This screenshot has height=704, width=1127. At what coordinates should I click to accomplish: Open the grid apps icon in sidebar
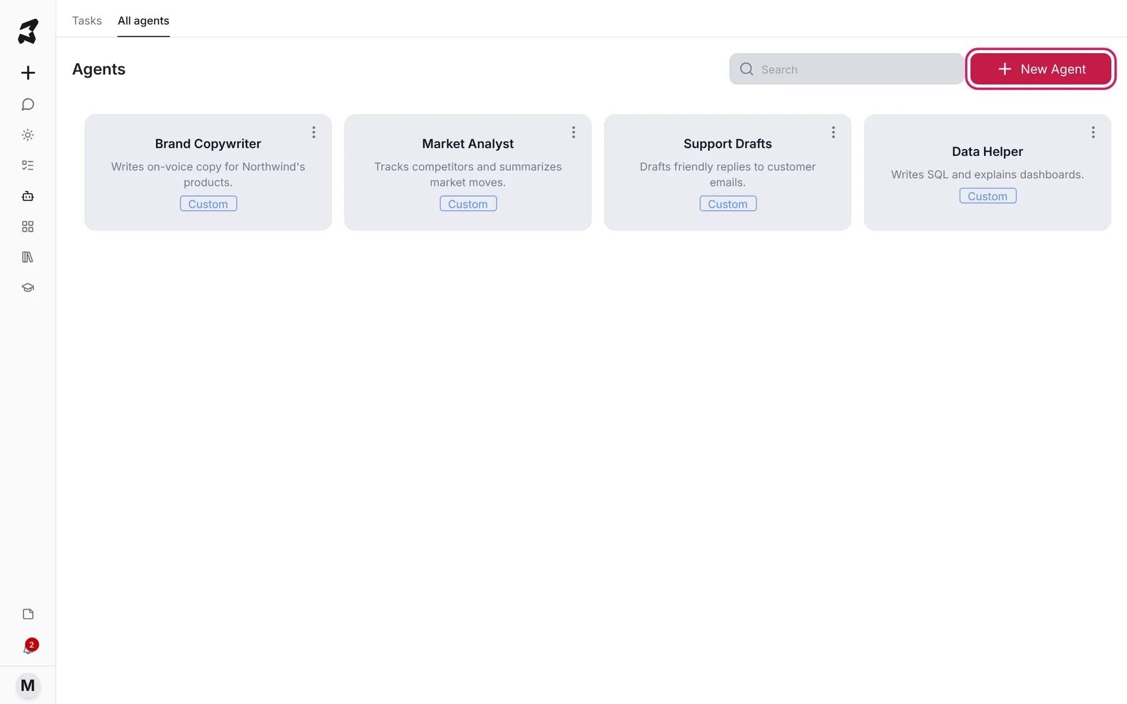tap(28, 227)
